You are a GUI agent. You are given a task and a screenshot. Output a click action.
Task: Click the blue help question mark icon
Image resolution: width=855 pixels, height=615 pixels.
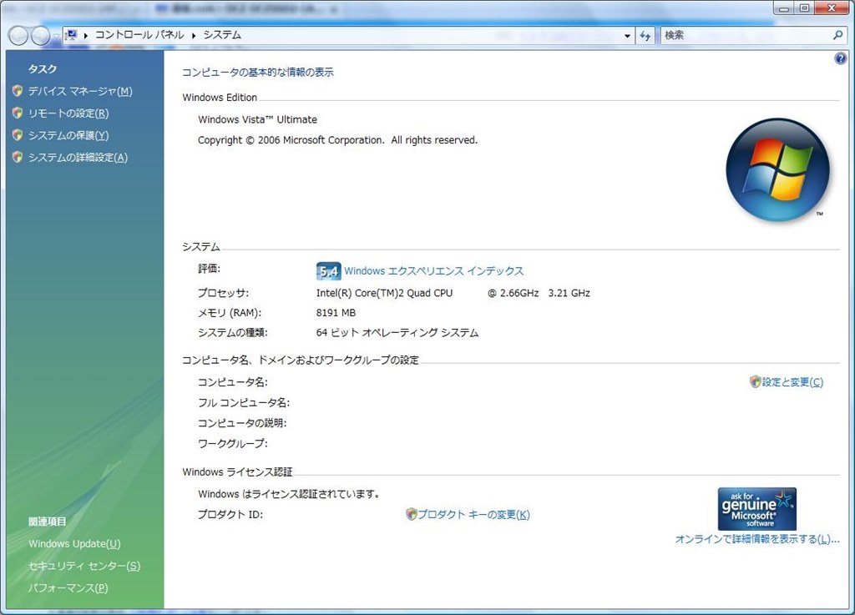(840, 58)
